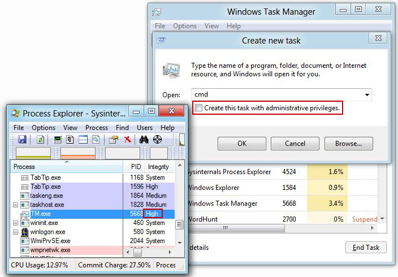The width and height of the screenshot is (398, 277).
Task: Click the details link in Task Manager
Action: (199, 248)
